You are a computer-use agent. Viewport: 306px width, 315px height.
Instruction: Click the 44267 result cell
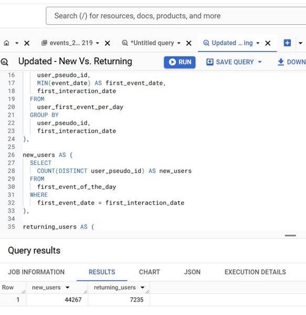click(x=57, y=300)
